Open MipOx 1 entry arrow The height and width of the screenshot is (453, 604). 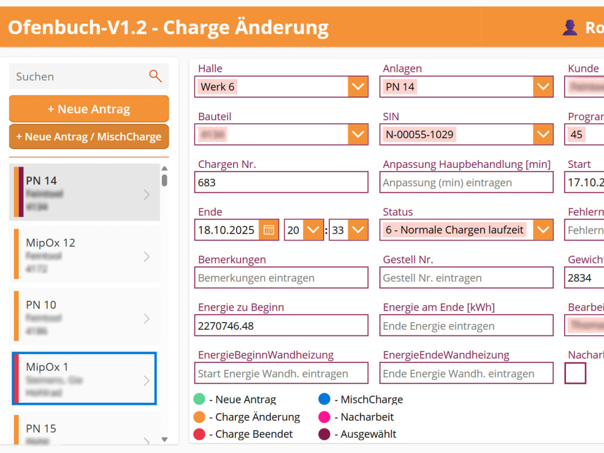(x=146, y=381)
